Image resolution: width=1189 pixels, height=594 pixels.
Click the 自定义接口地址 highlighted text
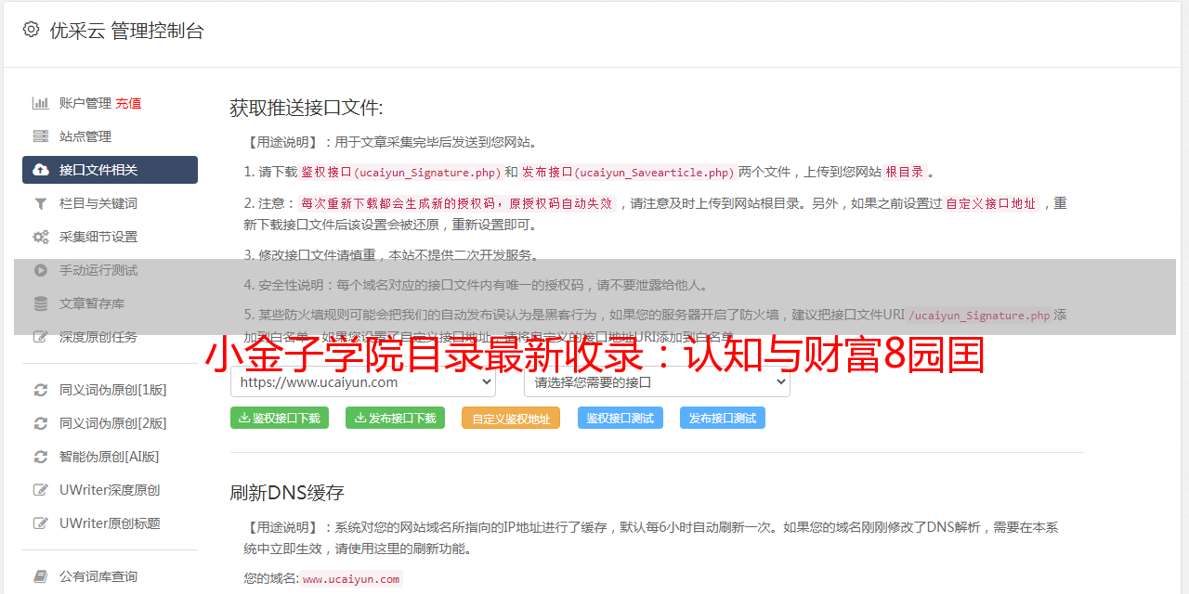(991, 203)
